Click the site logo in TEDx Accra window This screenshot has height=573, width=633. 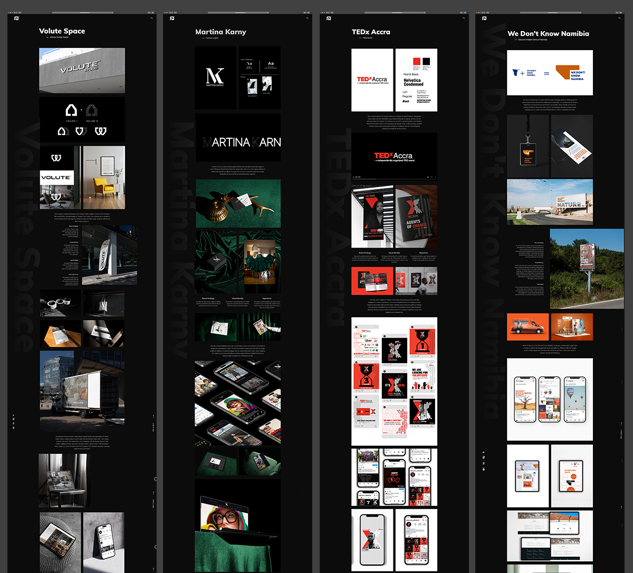click(328, 18)
